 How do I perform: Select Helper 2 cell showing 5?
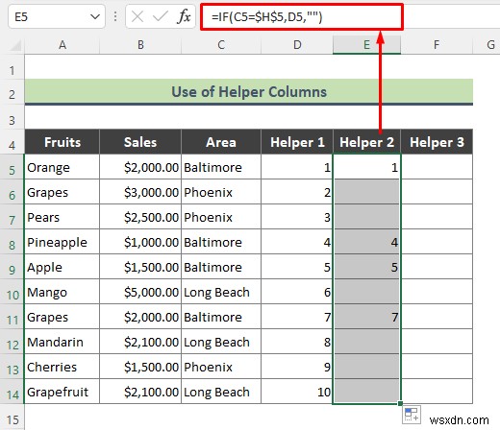[x=366, y=267]
